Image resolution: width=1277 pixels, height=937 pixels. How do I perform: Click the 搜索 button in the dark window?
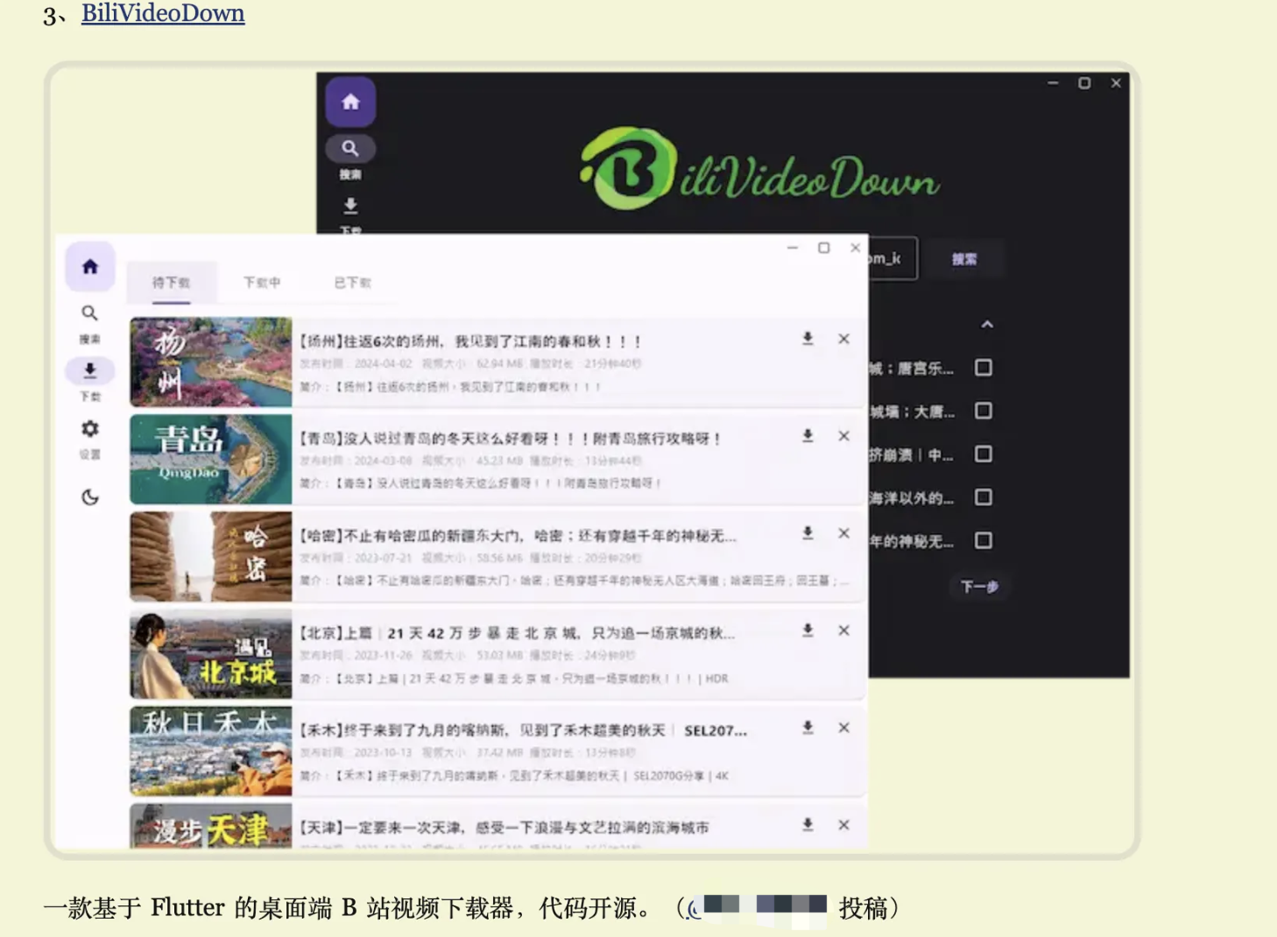pyautogui.click(x=964, y=259)
